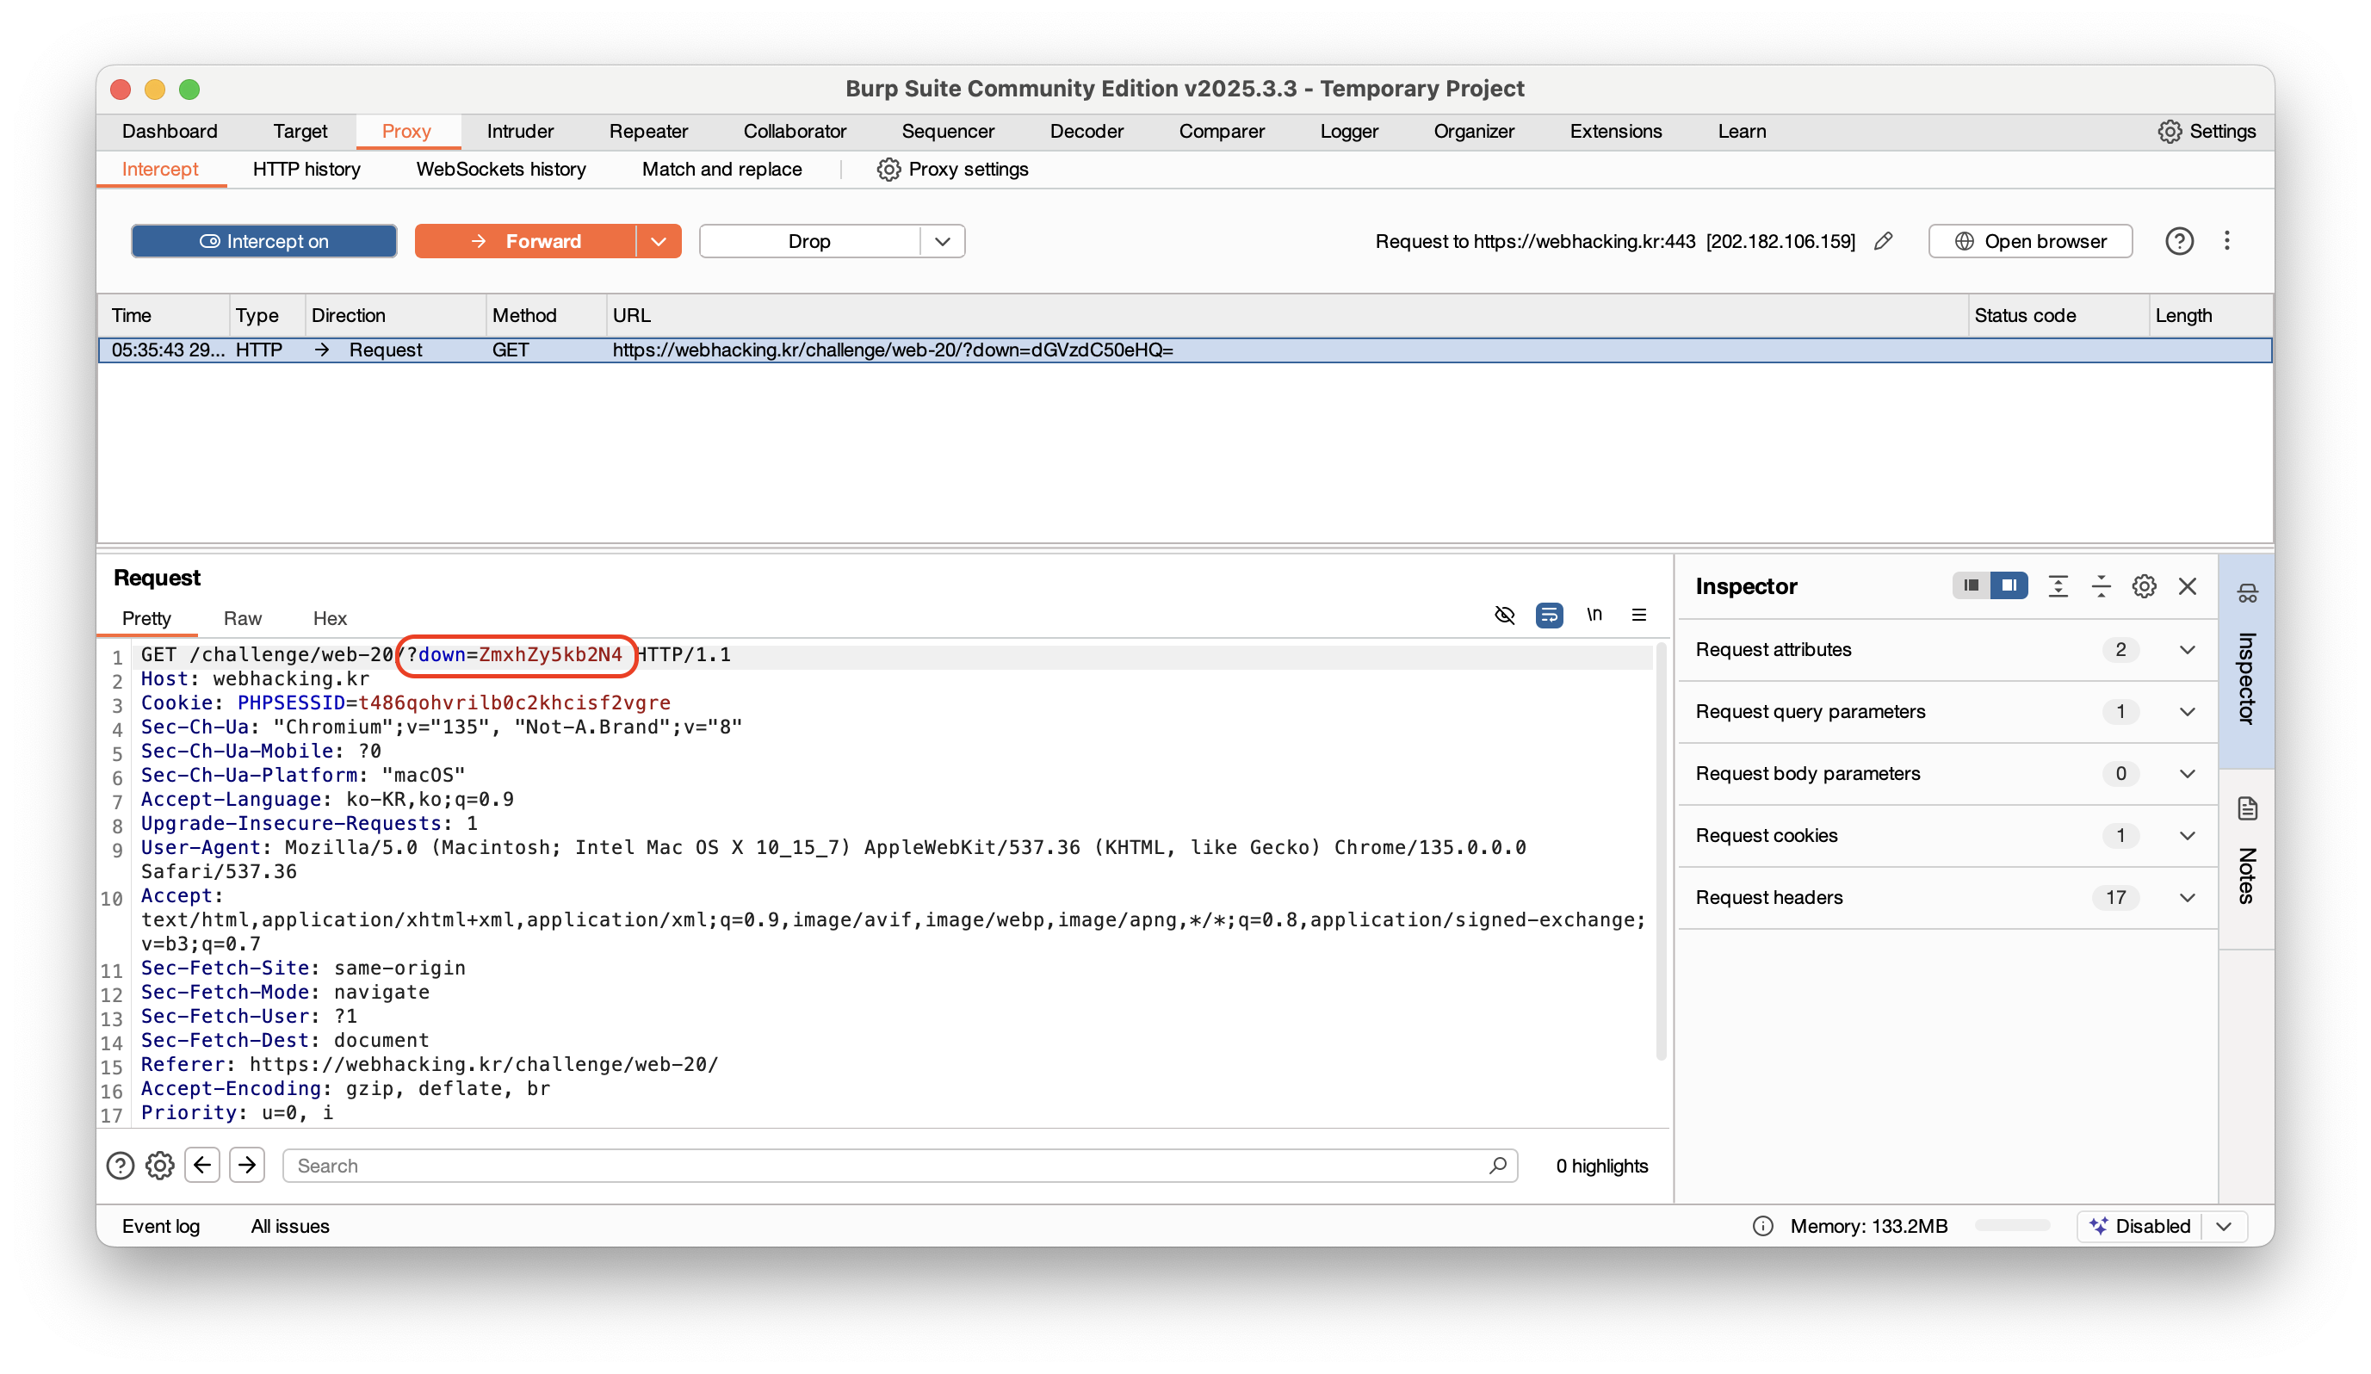Click the pencil icon to edit target
The height and width of the screenshot is (1374, 2371).
[x=1883, y=241]
